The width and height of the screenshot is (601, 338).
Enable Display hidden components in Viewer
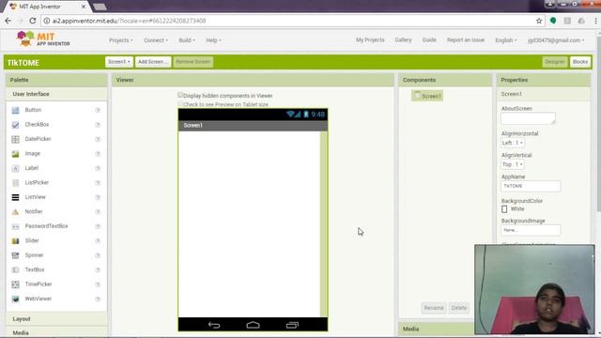180,95
